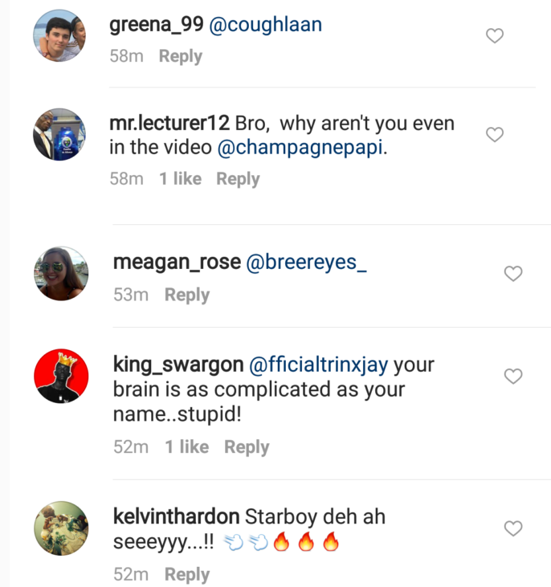
Task: View meagan_rose's profile photo
Action: click(62, 274)
